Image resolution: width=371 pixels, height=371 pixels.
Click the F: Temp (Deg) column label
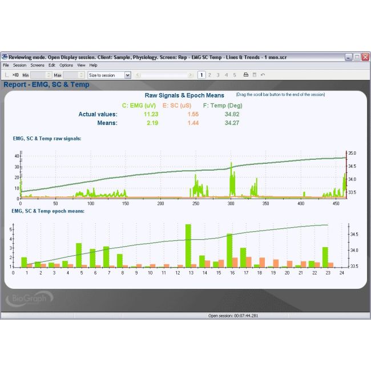click(223, 106)
